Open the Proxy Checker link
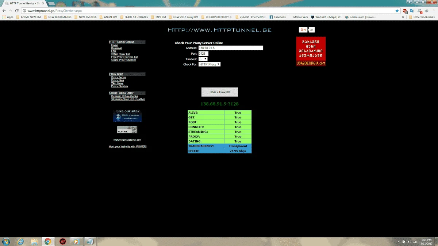The width and height of the screenshot is (438, 246). [120, 86]
